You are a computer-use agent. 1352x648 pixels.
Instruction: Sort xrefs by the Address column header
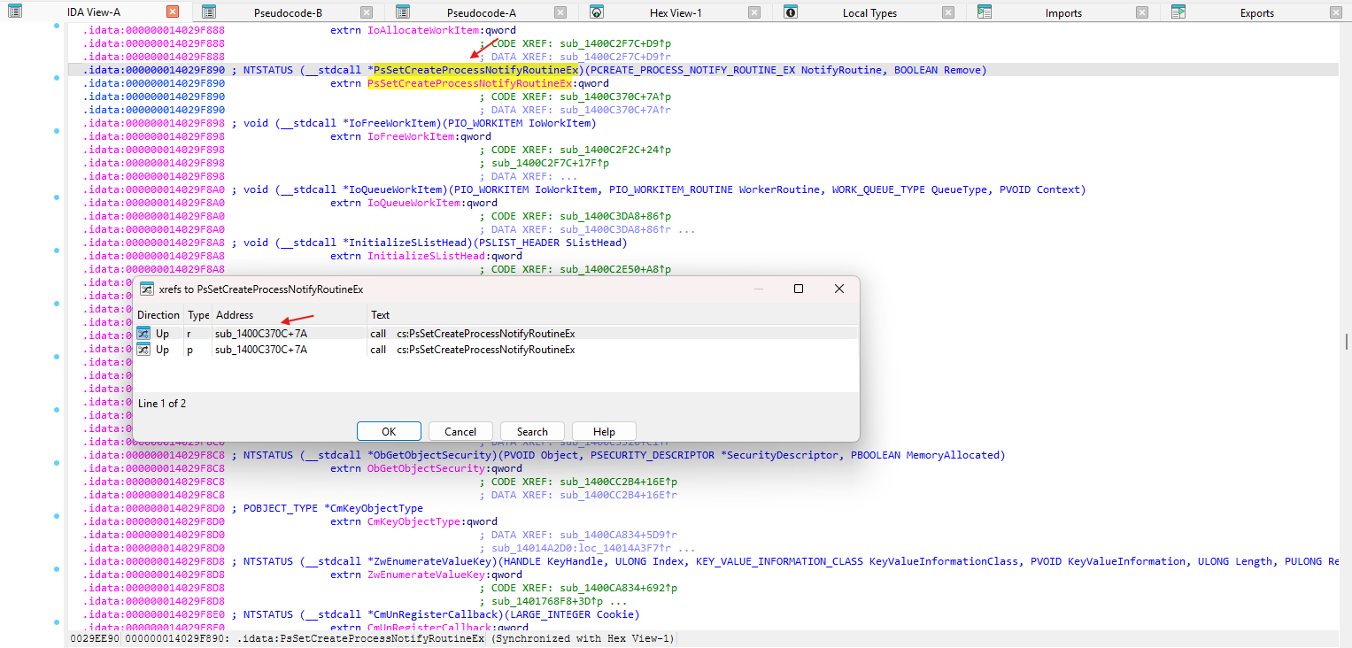[x=290, y=315]
